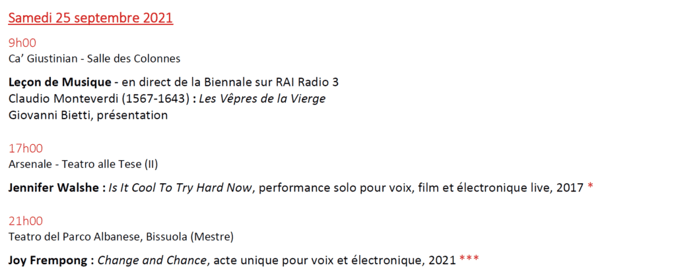676x276 pixels.
Task: Click the italic title Change and Chance
Action: coord(151,260)
